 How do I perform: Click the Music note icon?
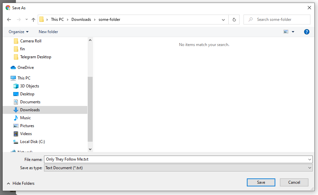click(16, 118)
